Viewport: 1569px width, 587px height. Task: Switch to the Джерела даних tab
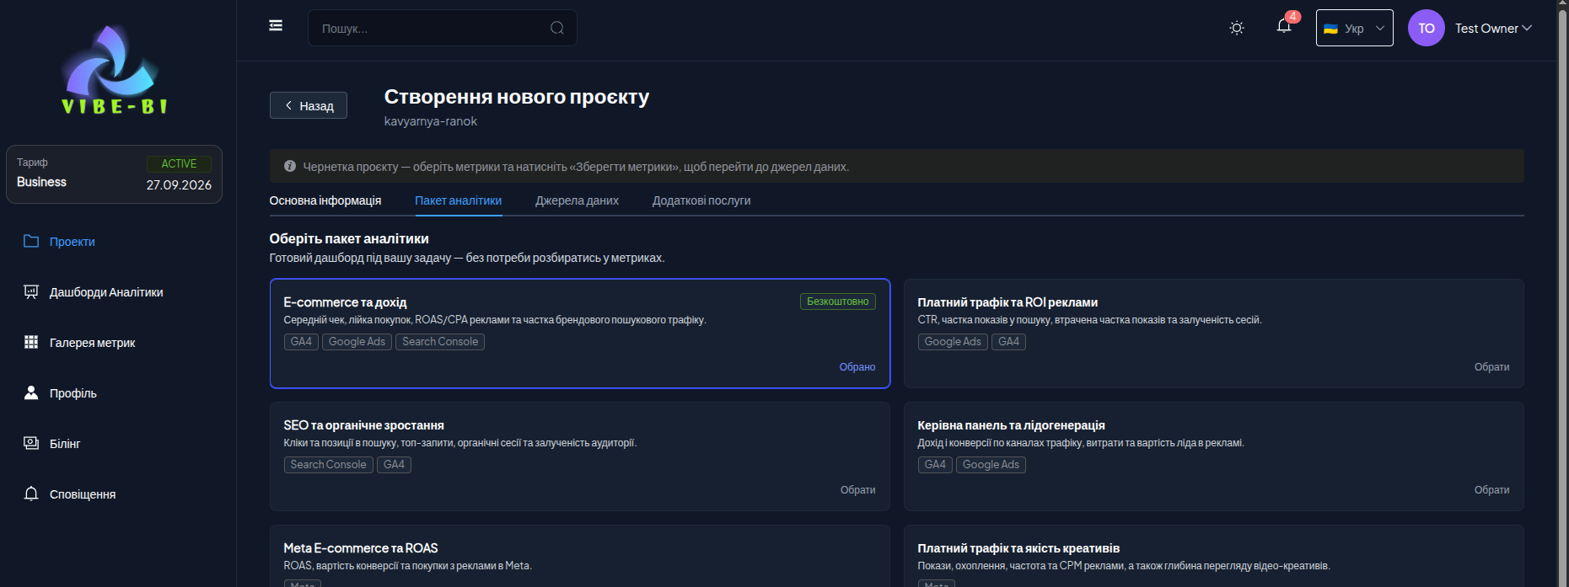(x=577, y=200)
